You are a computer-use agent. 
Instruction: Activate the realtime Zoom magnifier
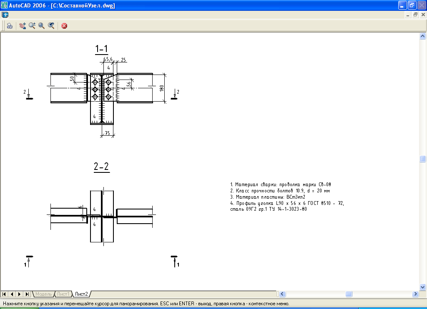tap(32, 26)
